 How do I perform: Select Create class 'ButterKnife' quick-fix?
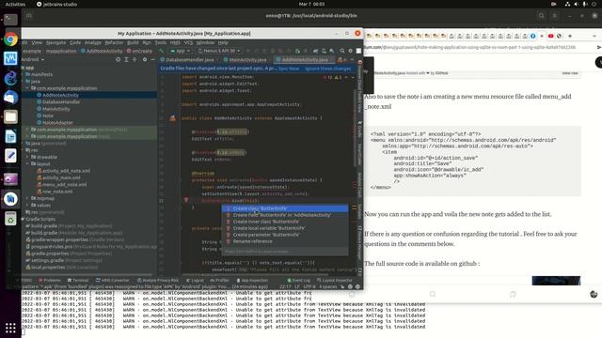coord(285,208)
